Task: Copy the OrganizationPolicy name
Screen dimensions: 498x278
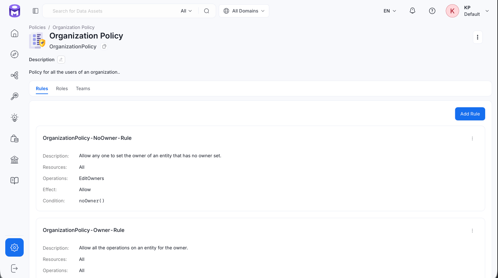Action: pyautogui.click(x=104, y=46)
